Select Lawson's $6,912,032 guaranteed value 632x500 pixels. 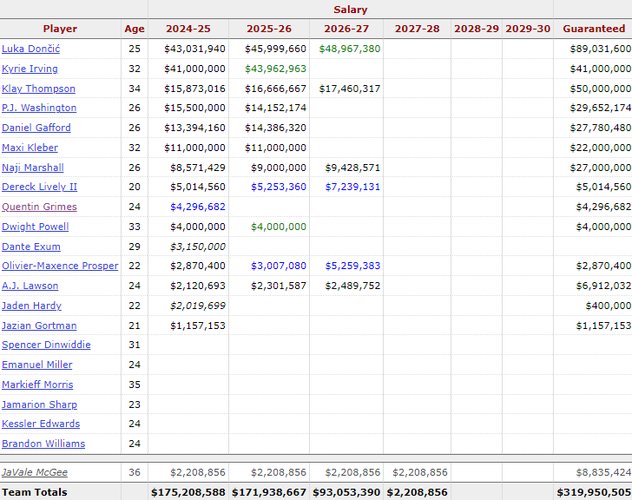click(603, 286)
